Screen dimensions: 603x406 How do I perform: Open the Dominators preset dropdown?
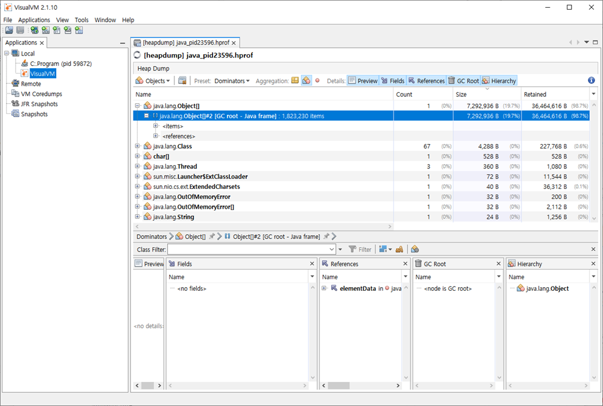click(x=232, y=81)
